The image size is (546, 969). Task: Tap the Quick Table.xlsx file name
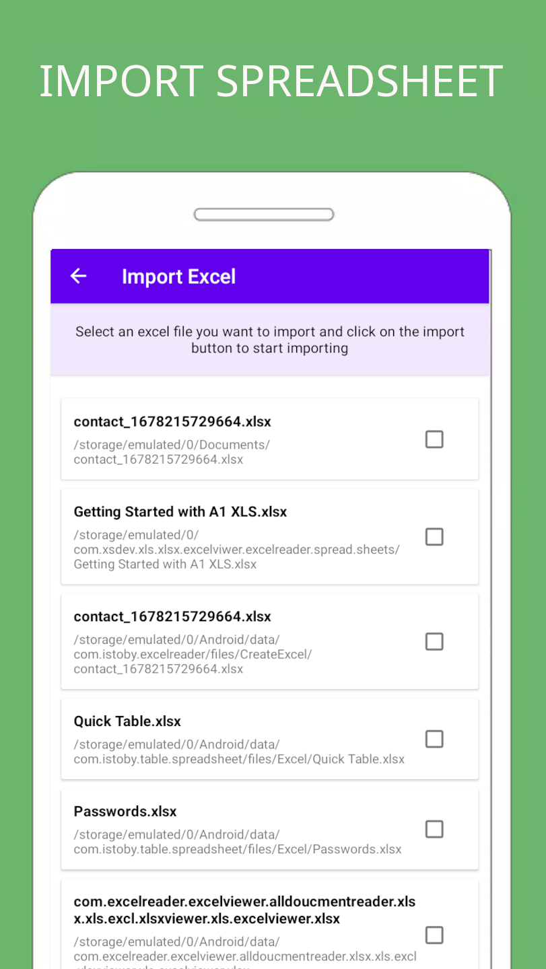coord(127,721)
